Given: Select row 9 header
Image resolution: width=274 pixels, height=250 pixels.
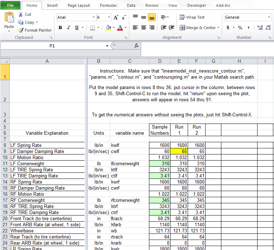Looking at the screenshot, I should [5, 151].
